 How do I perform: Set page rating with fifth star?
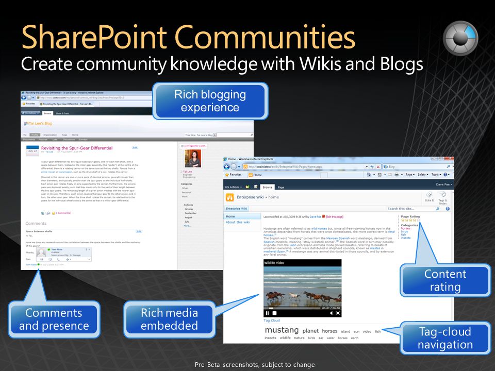419,220
